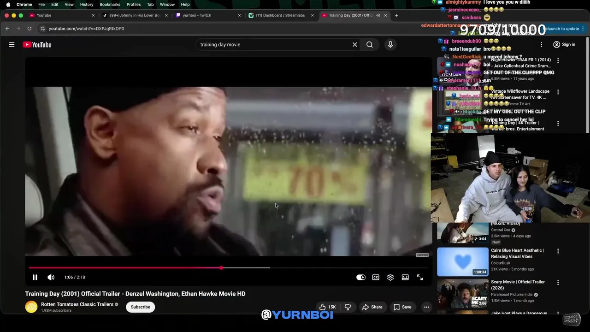Open the YouTube hamburger guide menu
590x332 pixels.
(x=12, y=45)
